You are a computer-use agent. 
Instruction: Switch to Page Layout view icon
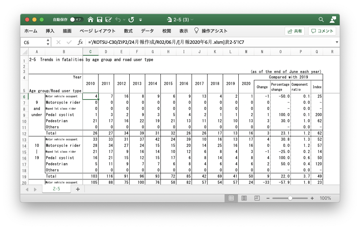[244, 198]
